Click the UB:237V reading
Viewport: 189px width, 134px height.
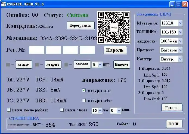pyautogui.click(x=18, y=90)
